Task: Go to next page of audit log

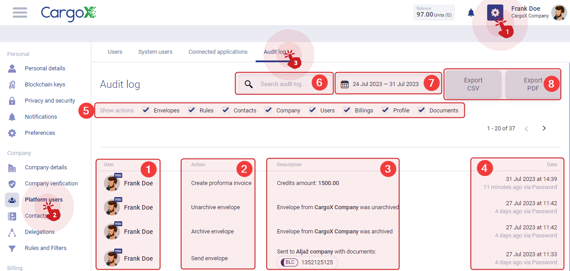Action: click(x=544, y=129)
